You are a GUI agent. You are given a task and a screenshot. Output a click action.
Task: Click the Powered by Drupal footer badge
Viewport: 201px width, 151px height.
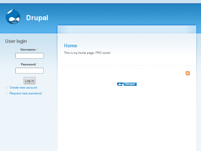127,84
